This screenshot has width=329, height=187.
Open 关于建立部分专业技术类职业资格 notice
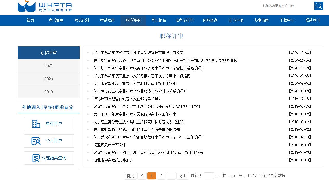click(x=138, y=122)
